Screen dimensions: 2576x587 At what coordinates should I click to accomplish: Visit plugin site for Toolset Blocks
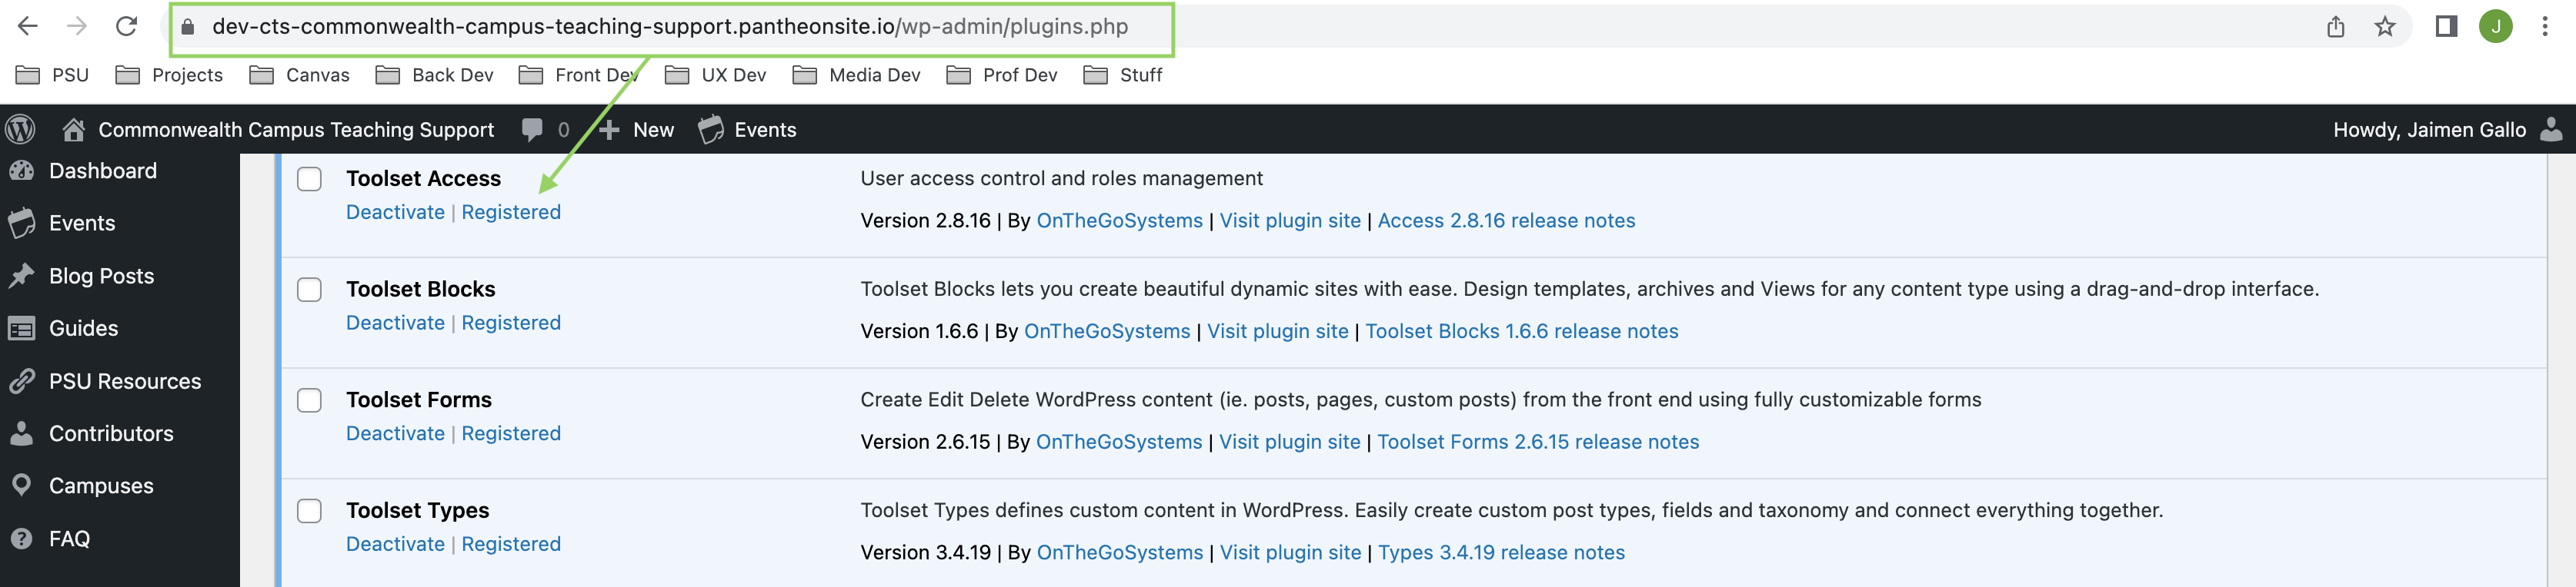click(x=1277, y=331)
